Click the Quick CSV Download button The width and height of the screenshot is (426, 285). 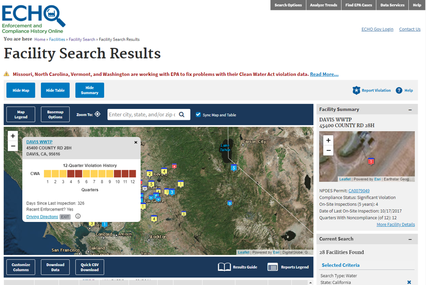click(x=90, y=267)
